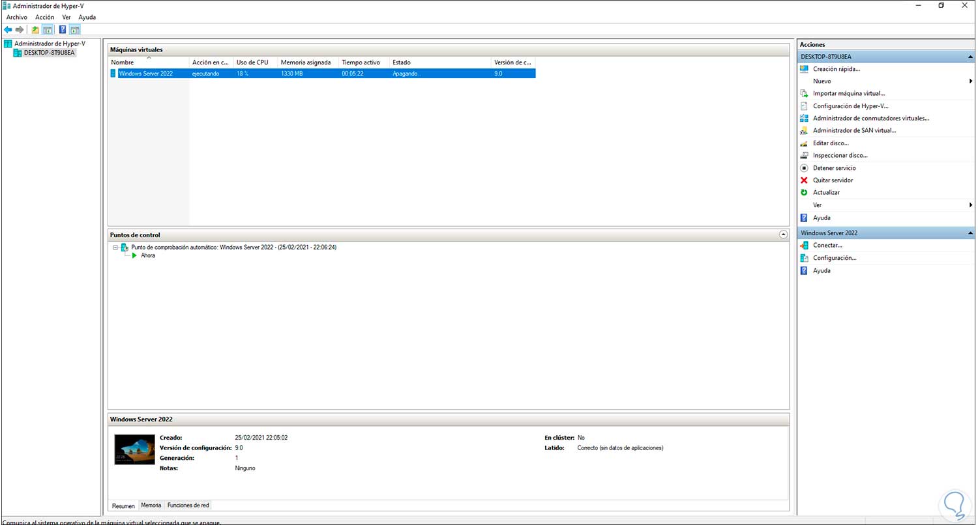Screen dimensions: 978x525
Task: Select DESKTOP-8T9U8EA in the left tree
Action: tap(50, 53)
